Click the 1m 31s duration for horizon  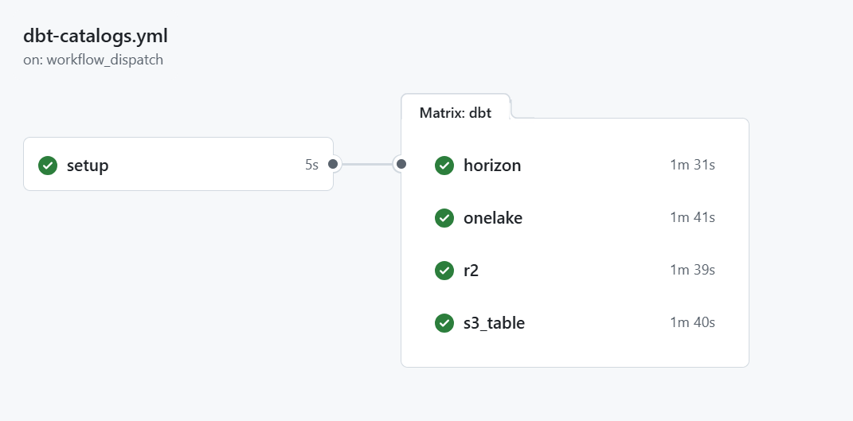(693, 165)
